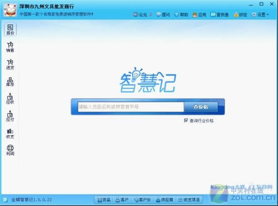Screen dimensions: 278x206
Task: Open the 收支 (income/expense) sidebar icon
Action: [x=10, y=133]
